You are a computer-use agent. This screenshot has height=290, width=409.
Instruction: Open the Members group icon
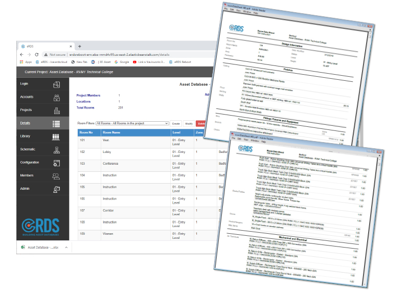click(56, 176)
